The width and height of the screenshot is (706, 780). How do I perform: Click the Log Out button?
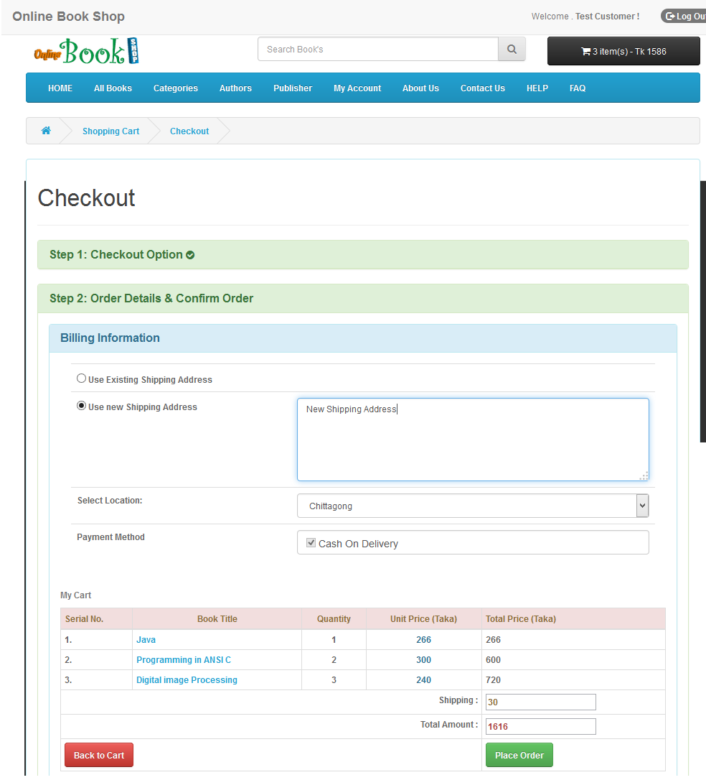coord(684,17)
